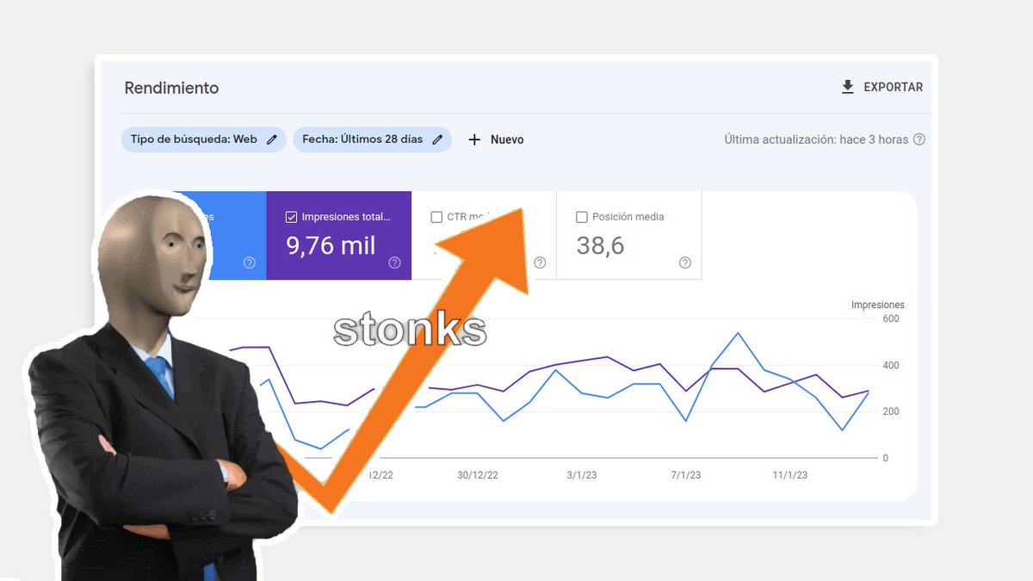1033x581 pixels.
Task: Open help icon on Impresiones totales card
Action: 394,263
